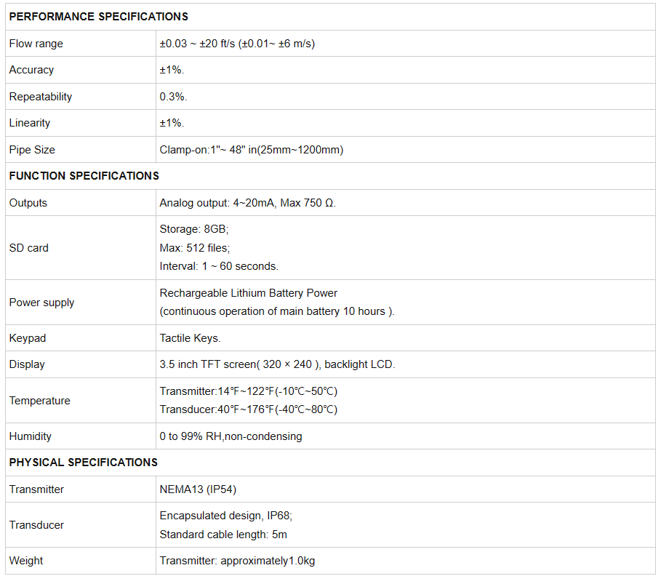The image size is (669, 576).
Task: Click the Interval: 1 ~ 60 seconds line
Action: [x=219, y=266]
